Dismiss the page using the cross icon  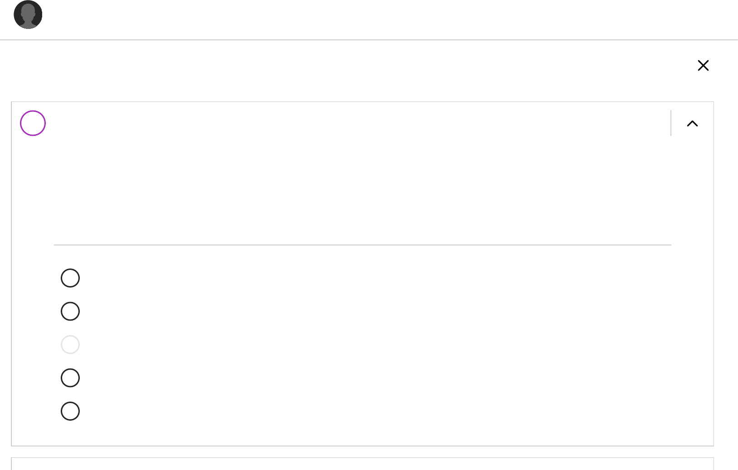coord(703,66)
